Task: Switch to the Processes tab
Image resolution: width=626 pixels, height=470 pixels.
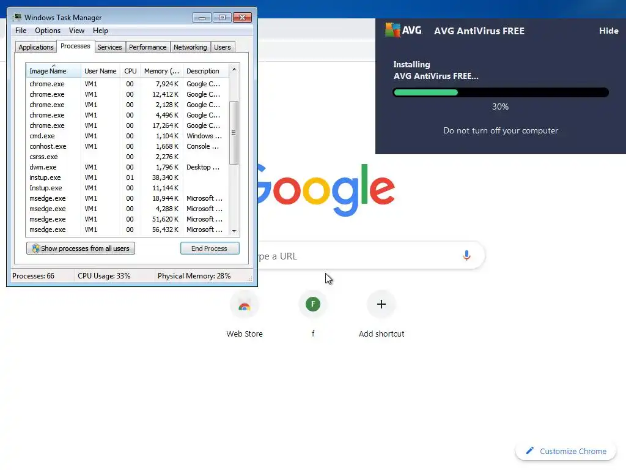Action: pyautogui.click(x=75, y=46)
